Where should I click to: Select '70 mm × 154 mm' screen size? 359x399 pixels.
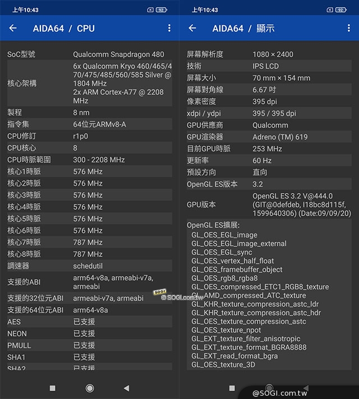point(282,78)
